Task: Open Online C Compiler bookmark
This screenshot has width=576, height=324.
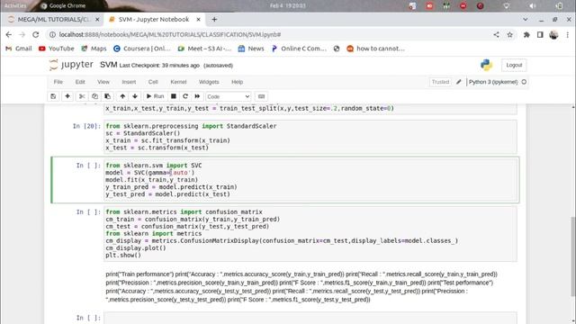Action: (x=299, y=49)
